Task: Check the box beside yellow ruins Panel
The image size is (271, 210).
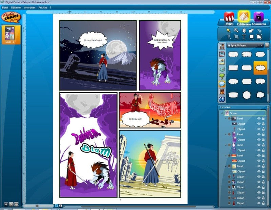Action: click(x=229, y=166)
